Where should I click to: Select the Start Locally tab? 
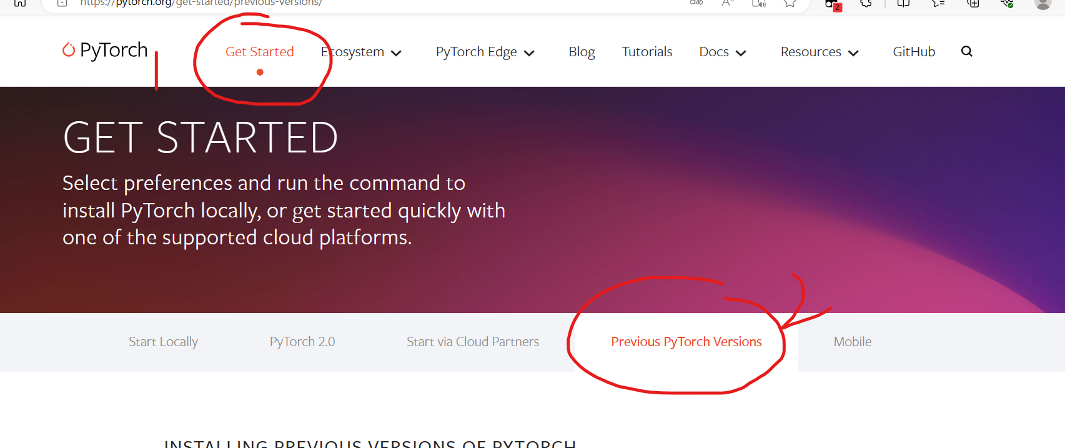tap(163, 342)
